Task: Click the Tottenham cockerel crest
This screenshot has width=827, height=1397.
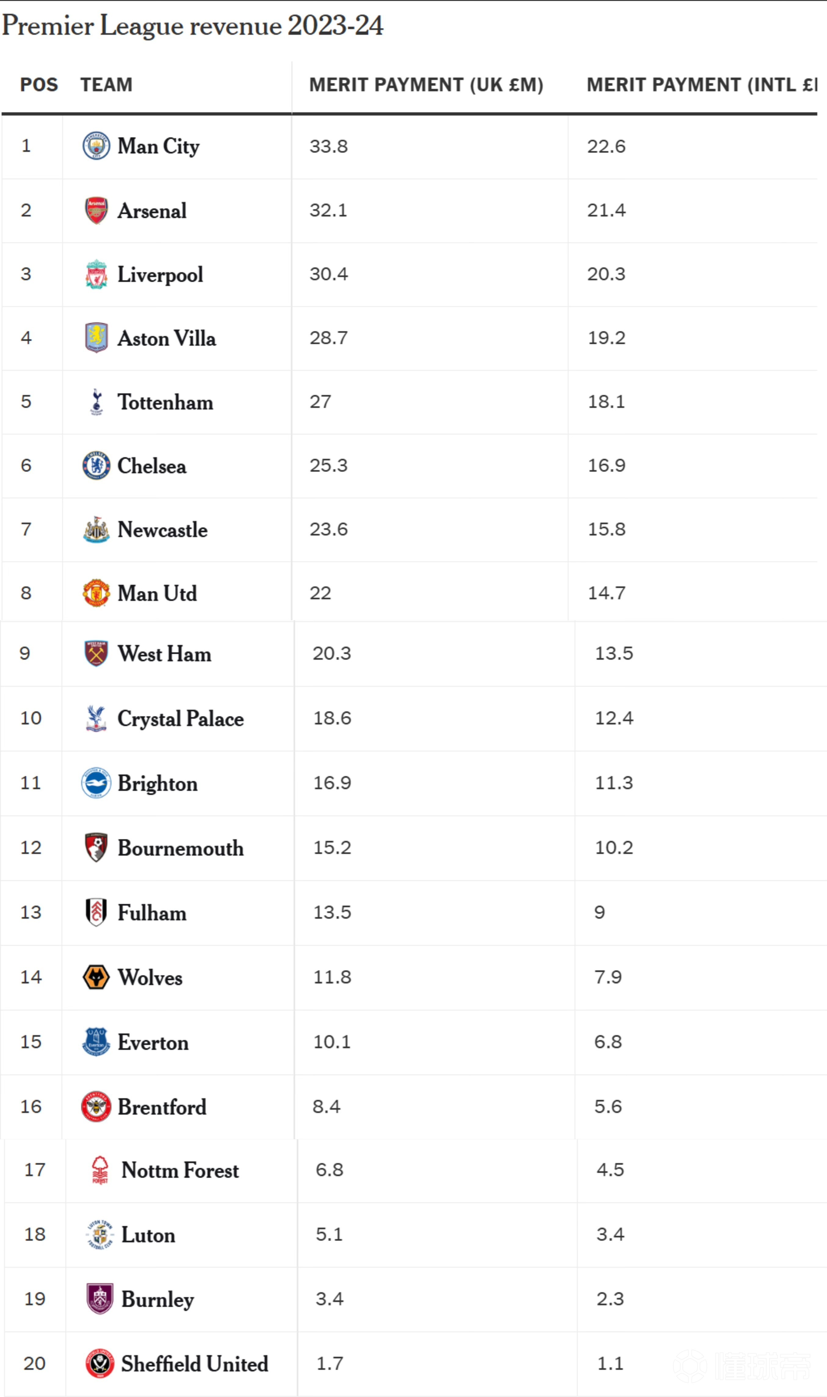Action: pyautogui.click(x=96, y=402)
